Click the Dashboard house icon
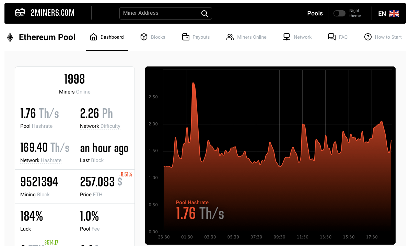 [93, 37]
